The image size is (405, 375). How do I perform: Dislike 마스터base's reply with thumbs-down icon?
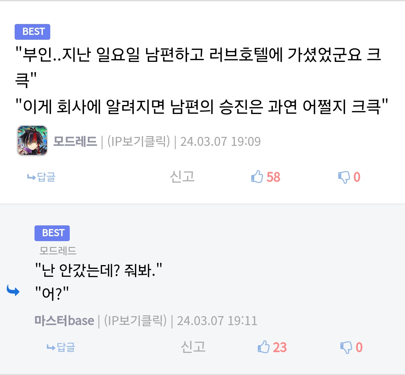tap(346, 347)
